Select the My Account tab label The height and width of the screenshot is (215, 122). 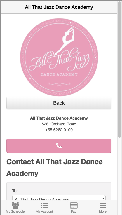coord(44,211)
